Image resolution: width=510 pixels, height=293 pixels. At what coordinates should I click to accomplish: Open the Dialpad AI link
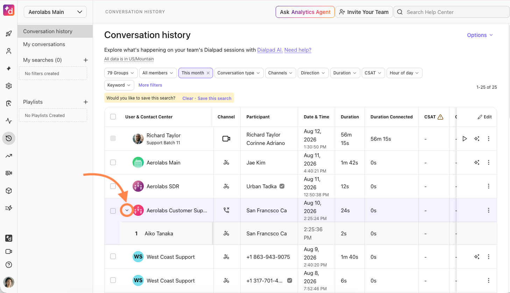[x=270, y=50]
